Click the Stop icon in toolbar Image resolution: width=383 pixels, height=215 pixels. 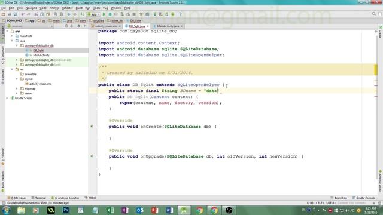click(134, 14)
